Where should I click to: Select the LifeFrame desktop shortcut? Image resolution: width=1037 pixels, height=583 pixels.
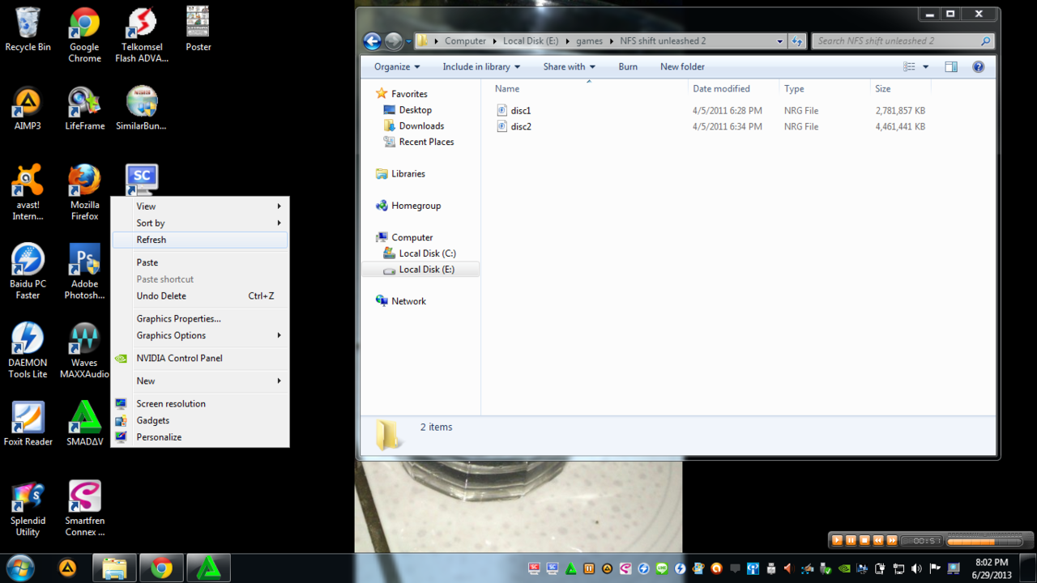[x=84, y=109]
